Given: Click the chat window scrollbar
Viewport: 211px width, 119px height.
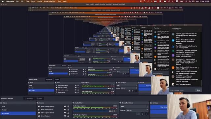Looking at the screenshot, I should 201,83.
